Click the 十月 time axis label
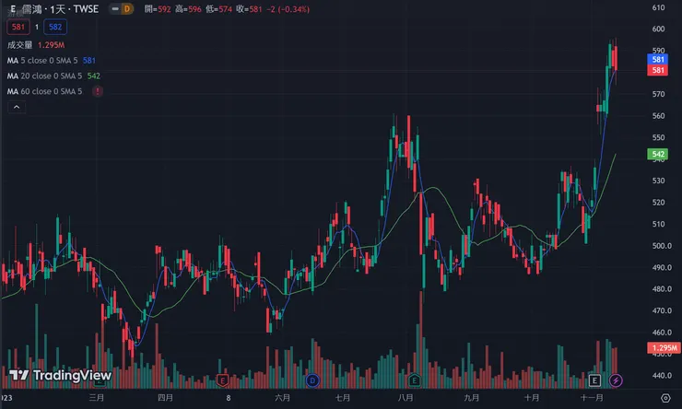The image size is (682, 409). point(532,398)
